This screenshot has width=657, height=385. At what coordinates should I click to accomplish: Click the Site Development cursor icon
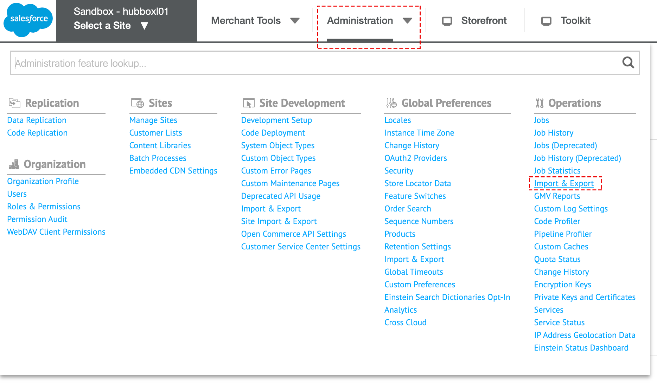click(248, 103)
